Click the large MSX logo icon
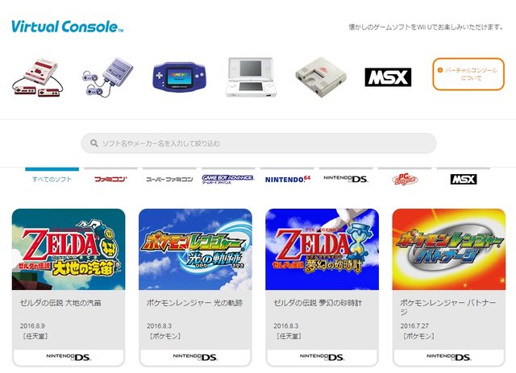 (x=388, y=77)
